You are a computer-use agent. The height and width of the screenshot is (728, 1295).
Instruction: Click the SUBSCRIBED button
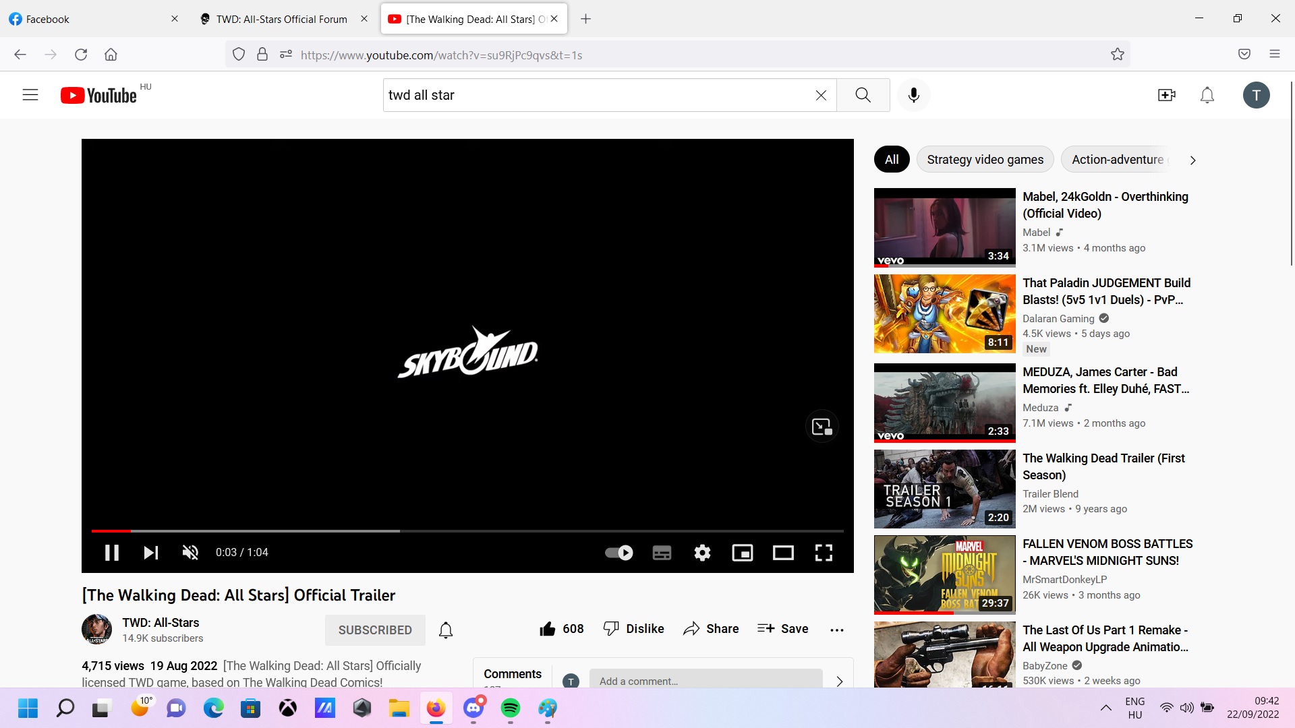coord(375,630)
